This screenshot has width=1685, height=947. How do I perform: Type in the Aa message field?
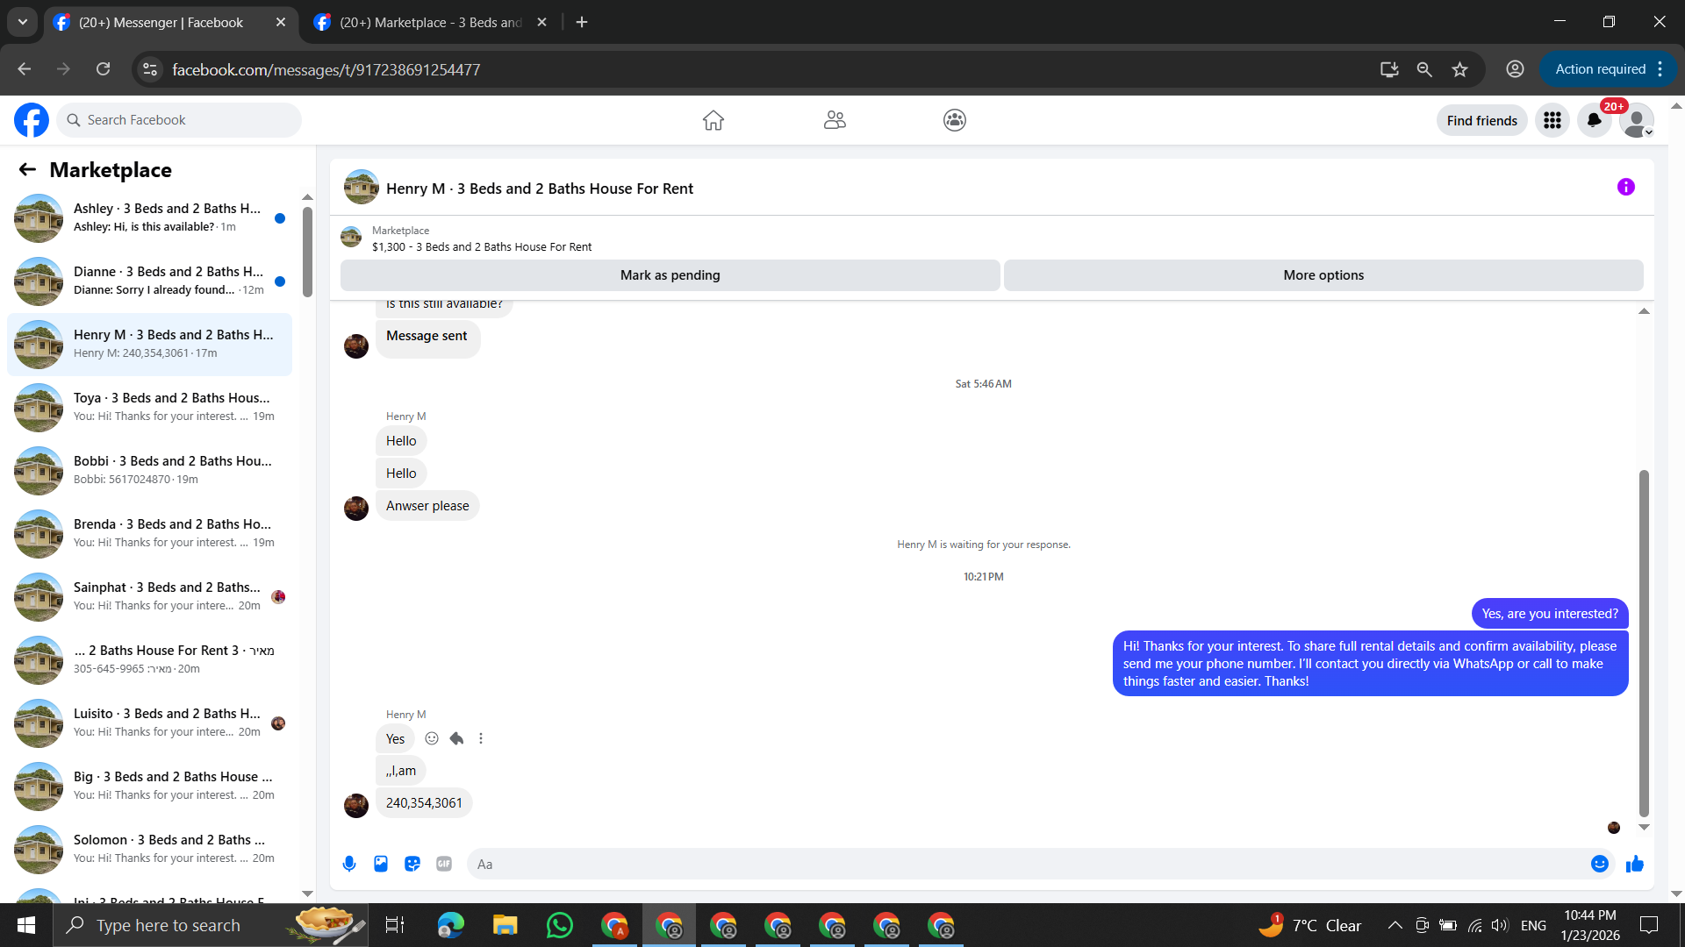point(1027,864)
